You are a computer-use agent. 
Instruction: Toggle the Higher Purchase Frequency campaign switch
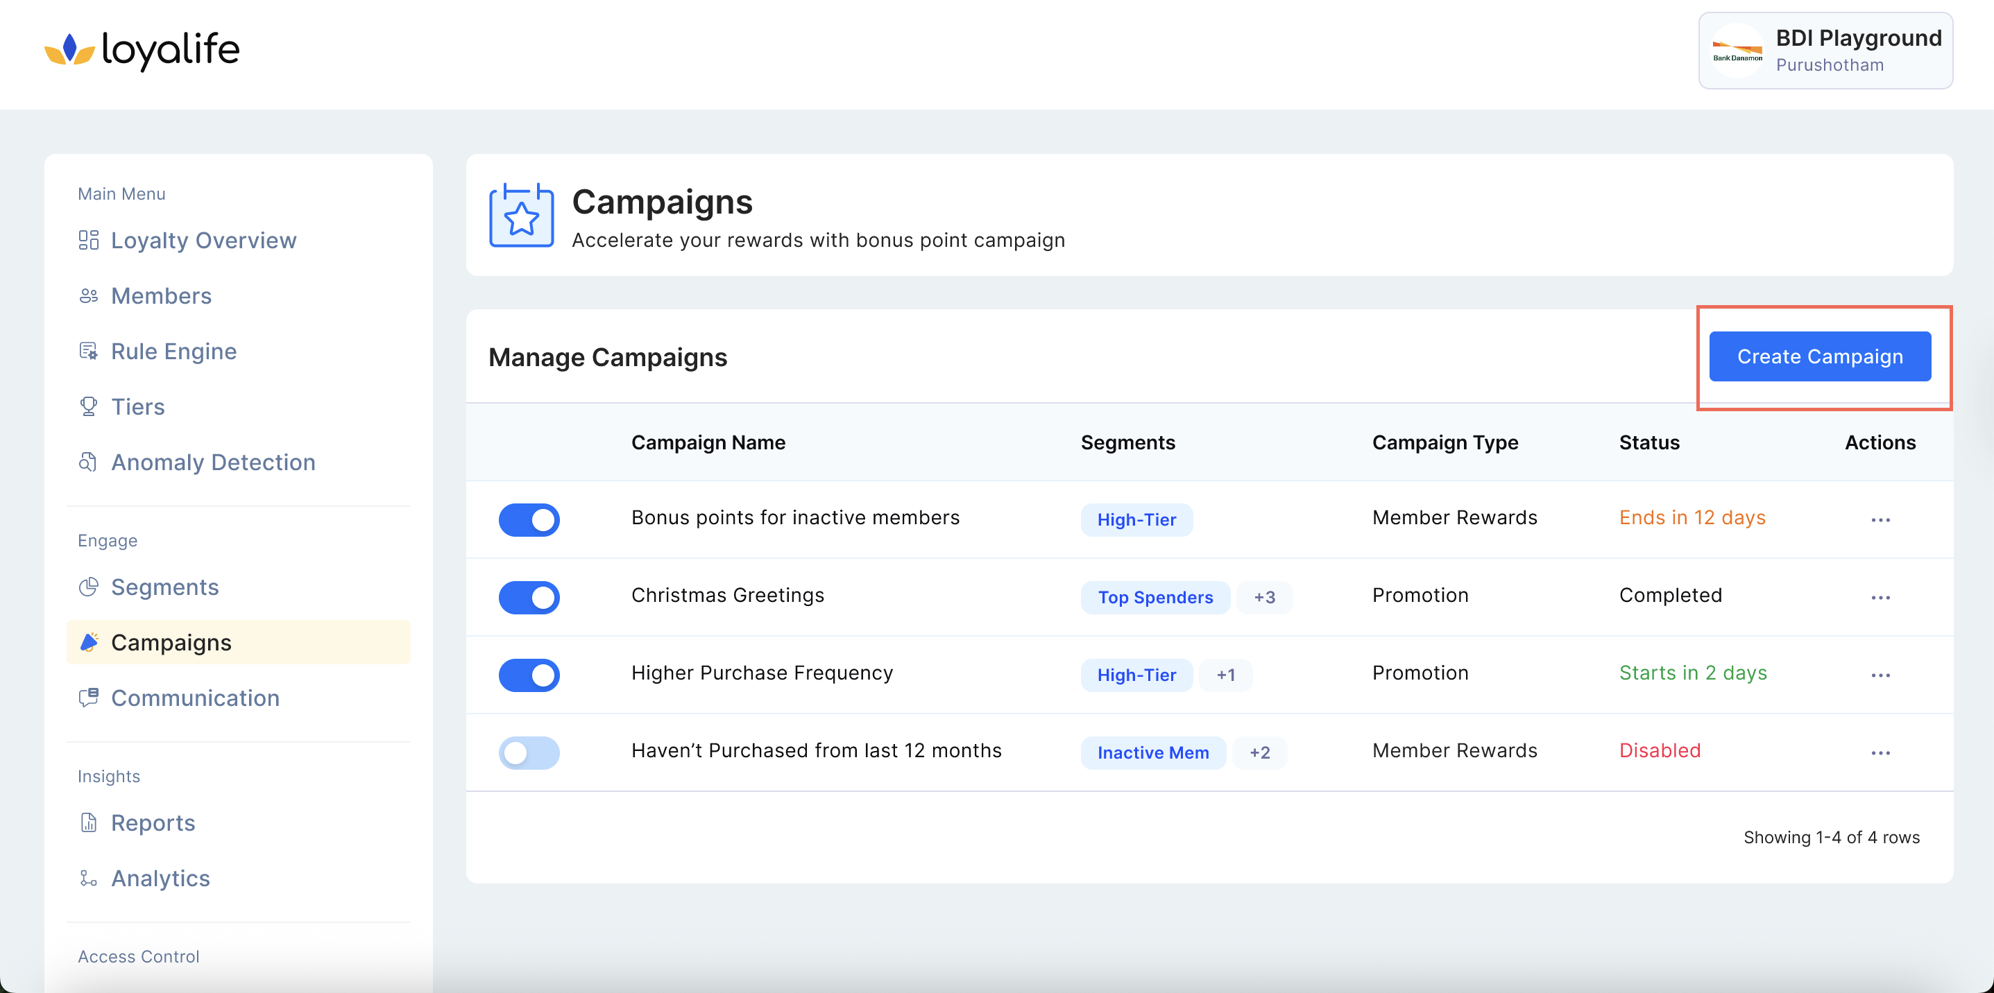(x=529, y=675)
